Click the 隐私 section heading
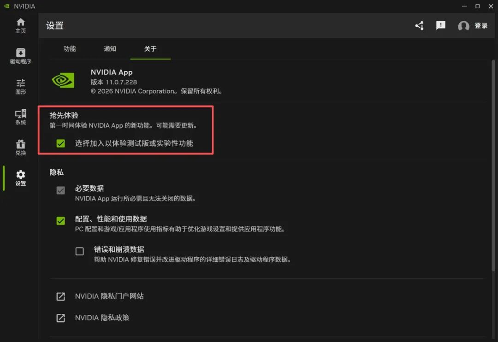The height and width of the screenshot is (342, 498). pos(57,172)
